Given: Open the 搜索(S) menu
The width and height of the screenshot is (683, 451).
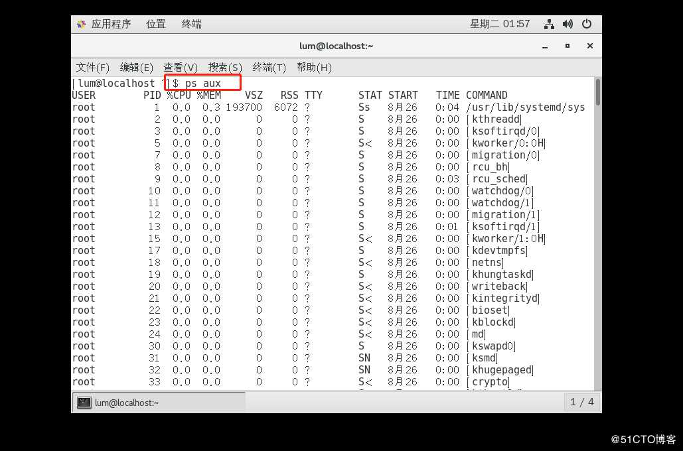Looking at the screenshot, I should coord(225,68).
